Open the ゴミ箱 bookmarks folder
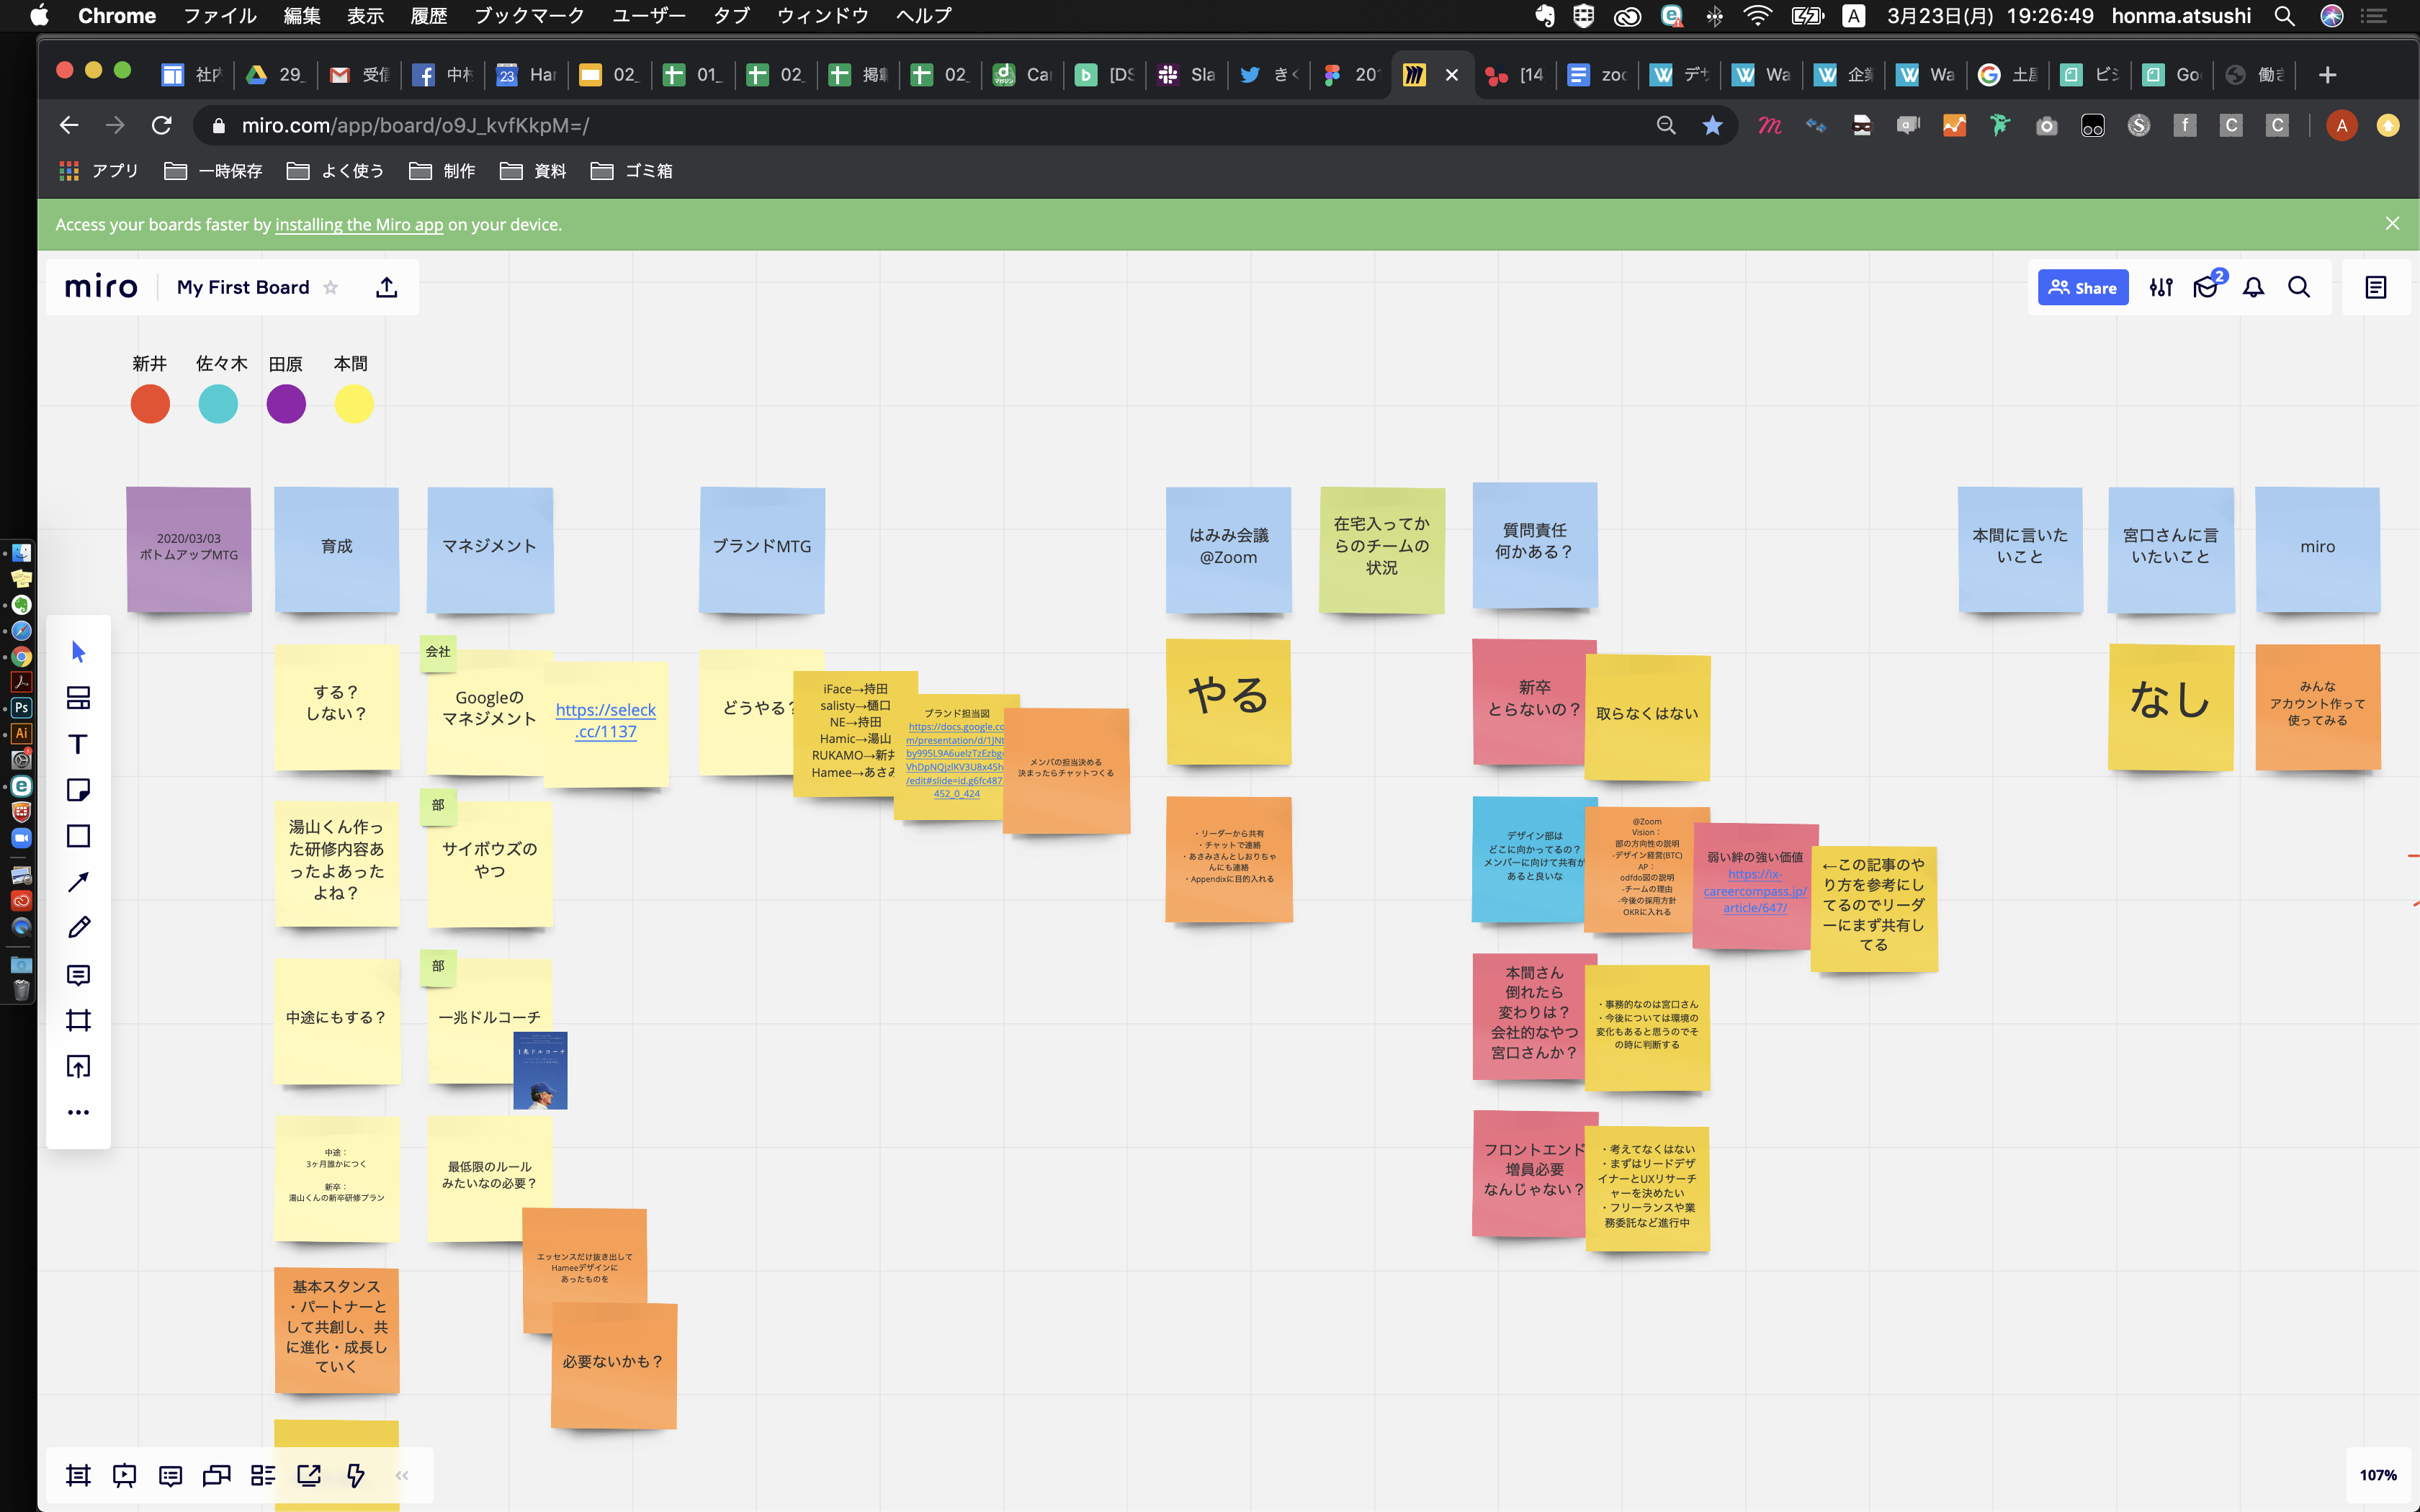Screen dimensions: 2420x1512 632,171
